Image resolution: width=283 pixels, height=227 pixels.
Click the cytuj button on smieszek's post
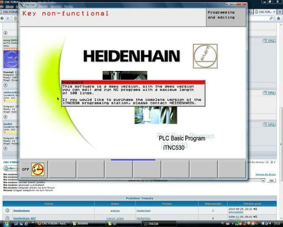[x=269, y=93]
